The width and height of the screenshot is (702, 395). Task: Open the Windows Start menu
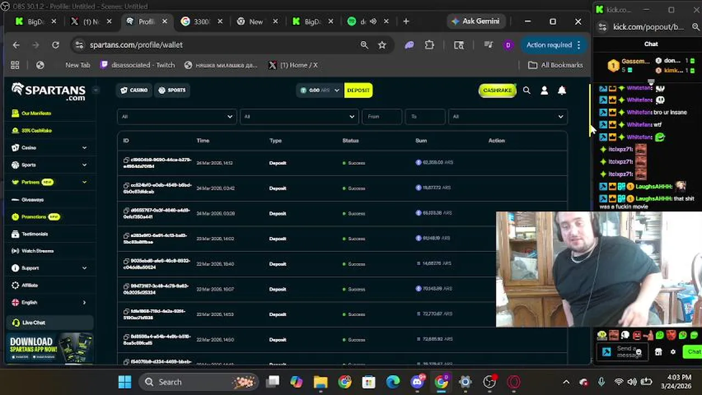[125, 382]
